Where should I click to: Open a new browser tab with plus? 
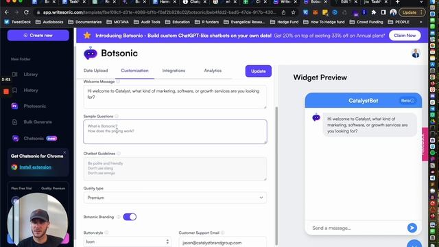coord(398,1)
